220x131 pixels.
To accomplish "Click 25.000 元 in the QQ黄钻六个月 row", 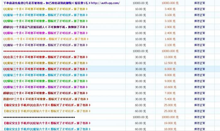I will tap(170, 111).
